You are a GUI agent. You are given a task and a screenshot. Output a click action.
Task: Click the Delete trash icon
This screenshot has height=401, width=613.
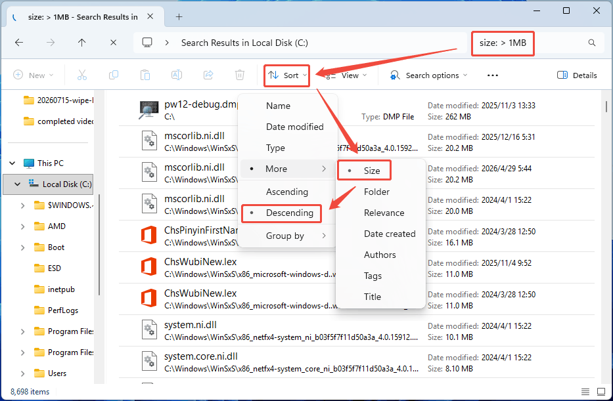(x=240, y=75)
